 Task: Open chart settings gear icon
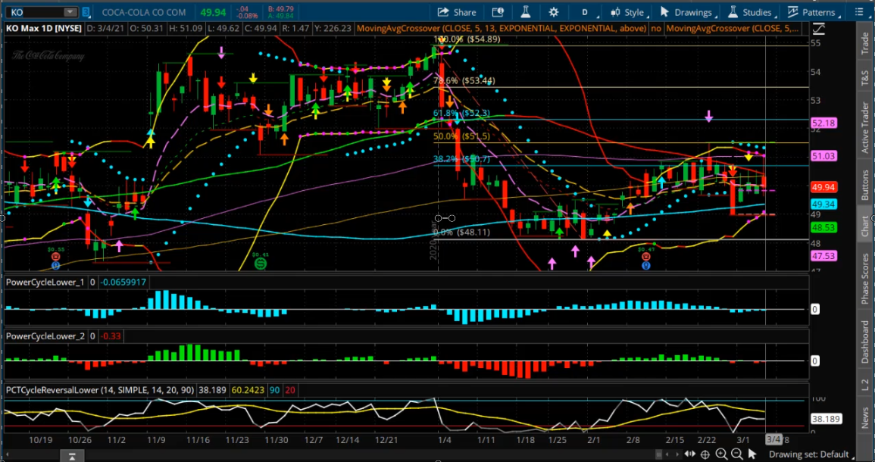(x=554, y=12)
